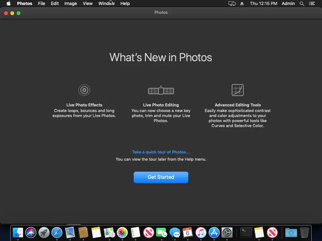Open the View menu
Viewport: 322px width, 241px height.
(x=87, y=3)
